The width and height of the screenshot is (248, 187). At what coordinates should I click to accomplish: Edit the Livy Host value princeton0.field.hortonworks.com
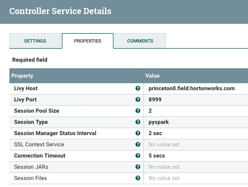pos(192,88)
